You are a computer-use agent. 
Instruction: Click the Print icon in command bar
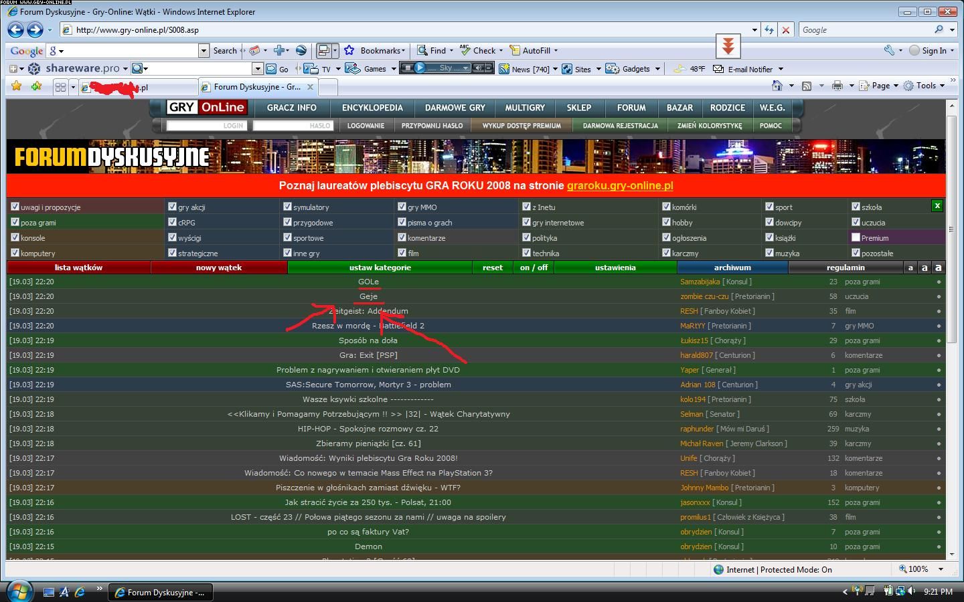point(837,86)
